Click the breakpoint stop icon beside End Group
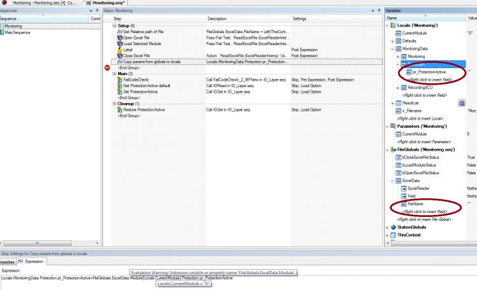Viewport: 477px width, 290px height. (x=107, y=67)
